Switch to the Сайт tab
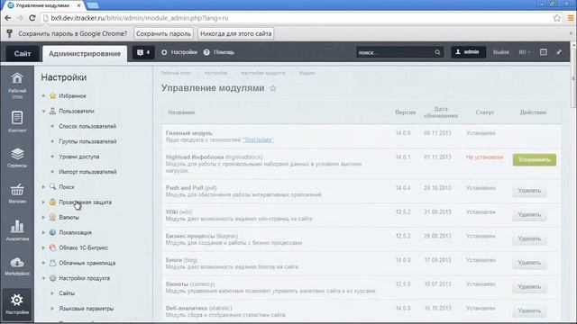Image resolution: width=577 pixels, height=324 pixels. point(23,54)
